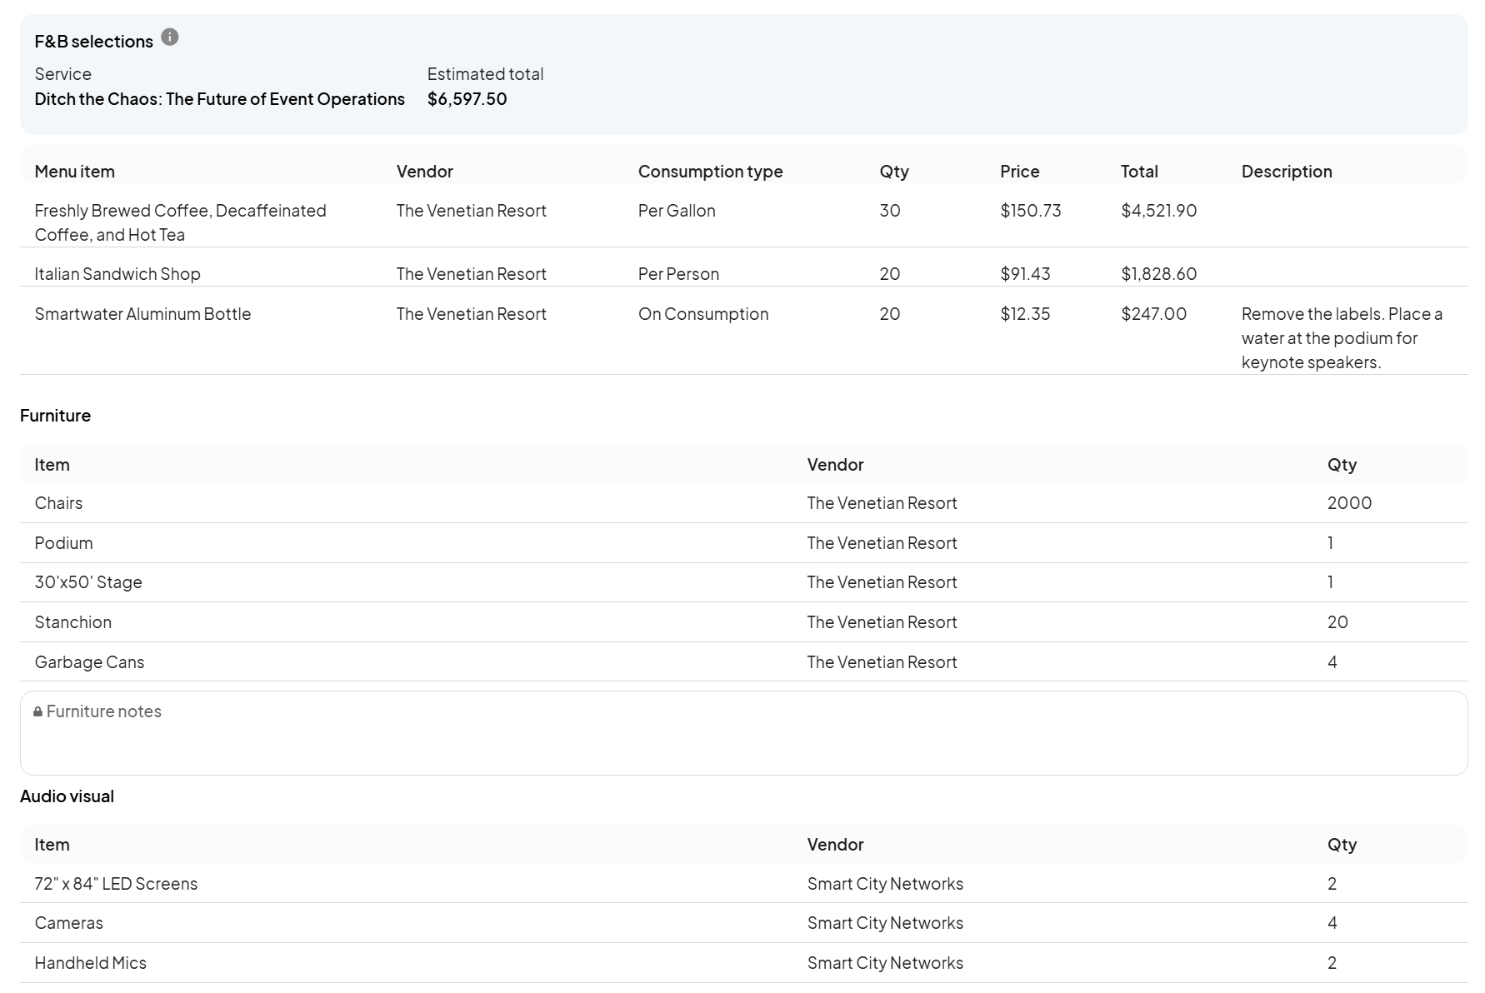Screen dimensions: 1485x993
Task: Click the Smartwater description about removing labels
Action: click(x=1342, y=338)
